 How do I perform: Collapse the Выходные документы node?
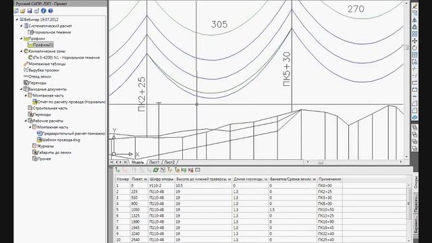point(22,89)
